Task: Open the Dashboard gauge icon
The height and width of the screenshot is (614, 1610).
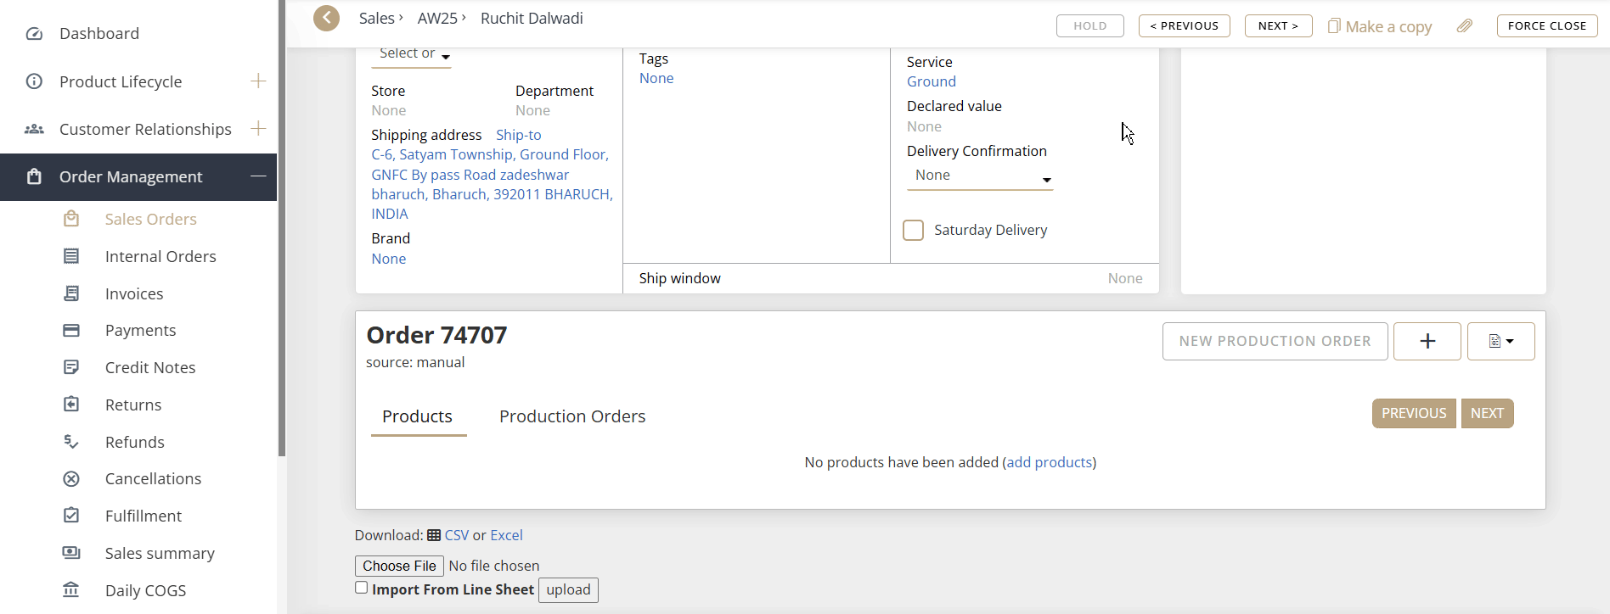Action: coord(34,34)
